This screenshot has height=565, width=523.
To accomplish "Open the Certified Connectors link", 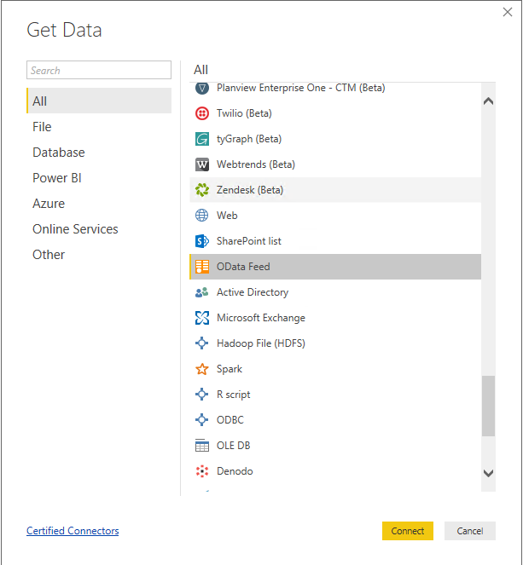I will pos(73,531).
